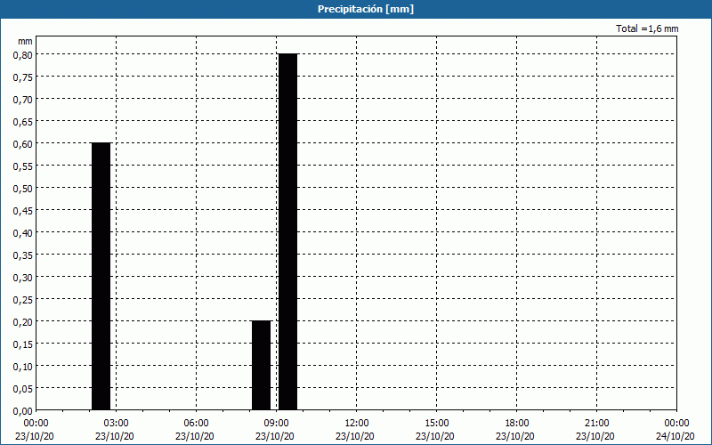The height and width of the screenshot is (445, 712).
Task: Click the 0,70 y-axis value
Action: click(23, 100)
